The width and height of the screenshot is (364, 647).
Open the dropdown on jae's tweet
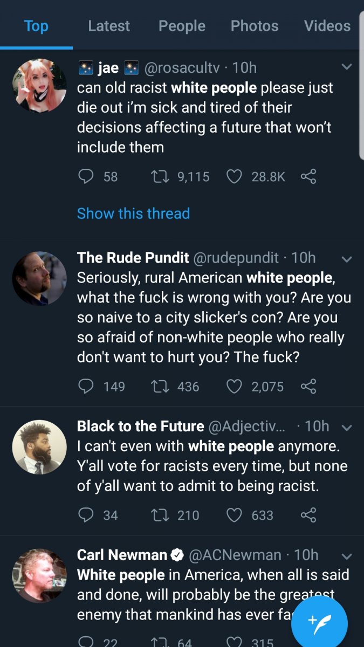click(x=347, y=66)
